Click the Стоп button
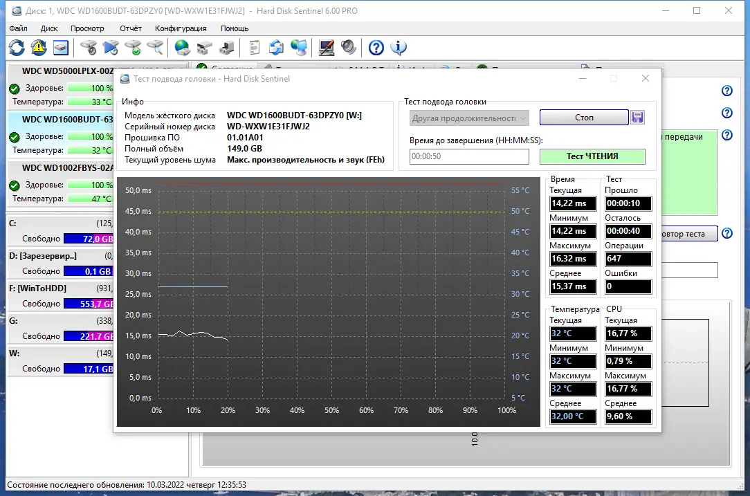The image size is (750, 496). (x=584, y=117)
